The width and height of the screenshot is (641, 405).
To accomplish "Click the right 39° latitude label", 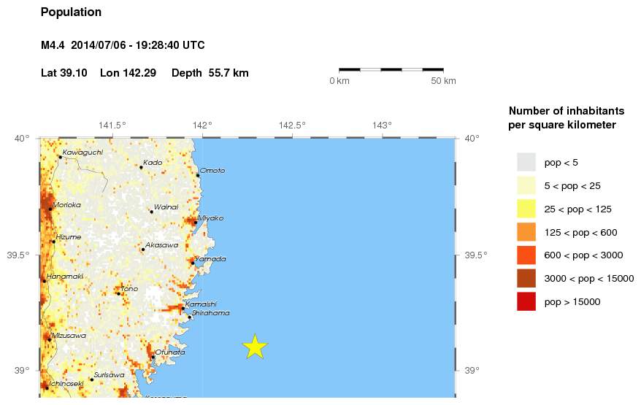I will [x=472, y=371].
